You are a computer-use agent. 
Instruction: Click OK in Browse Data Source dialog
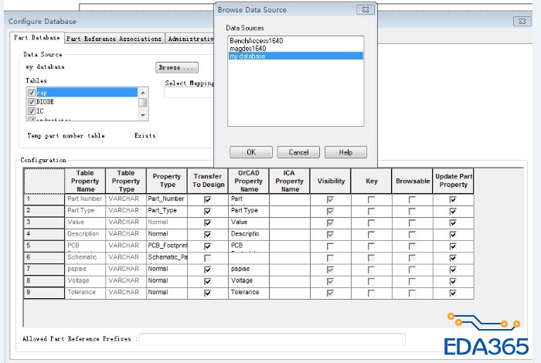251,152
